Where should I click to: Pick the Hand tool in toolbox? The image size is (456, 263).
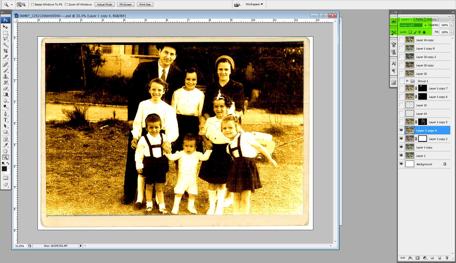5,151
